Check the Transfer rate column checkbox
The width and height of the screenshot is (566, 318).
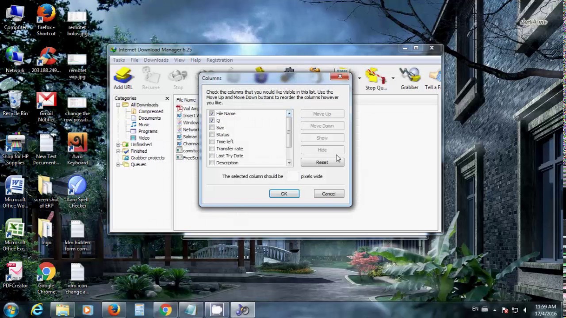pos(212,149)
